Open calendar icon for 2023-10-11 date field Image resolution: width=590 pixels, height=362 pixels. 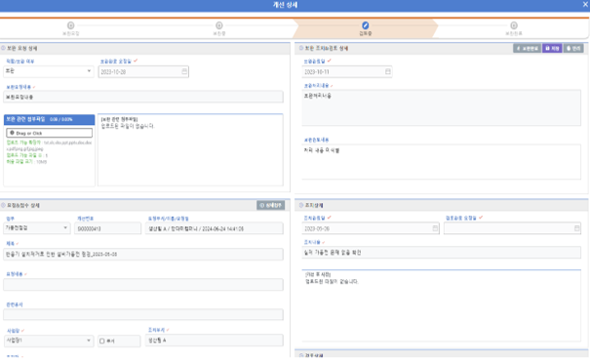tap(388, 71)
